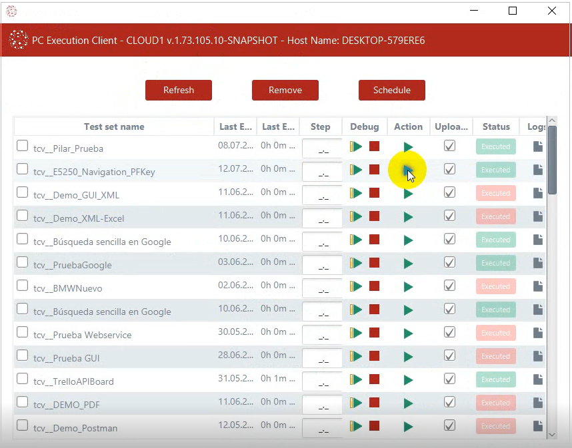
Task: Start debug run for tcv__Pilar_Prueba
Action: [x=357, y=146]
